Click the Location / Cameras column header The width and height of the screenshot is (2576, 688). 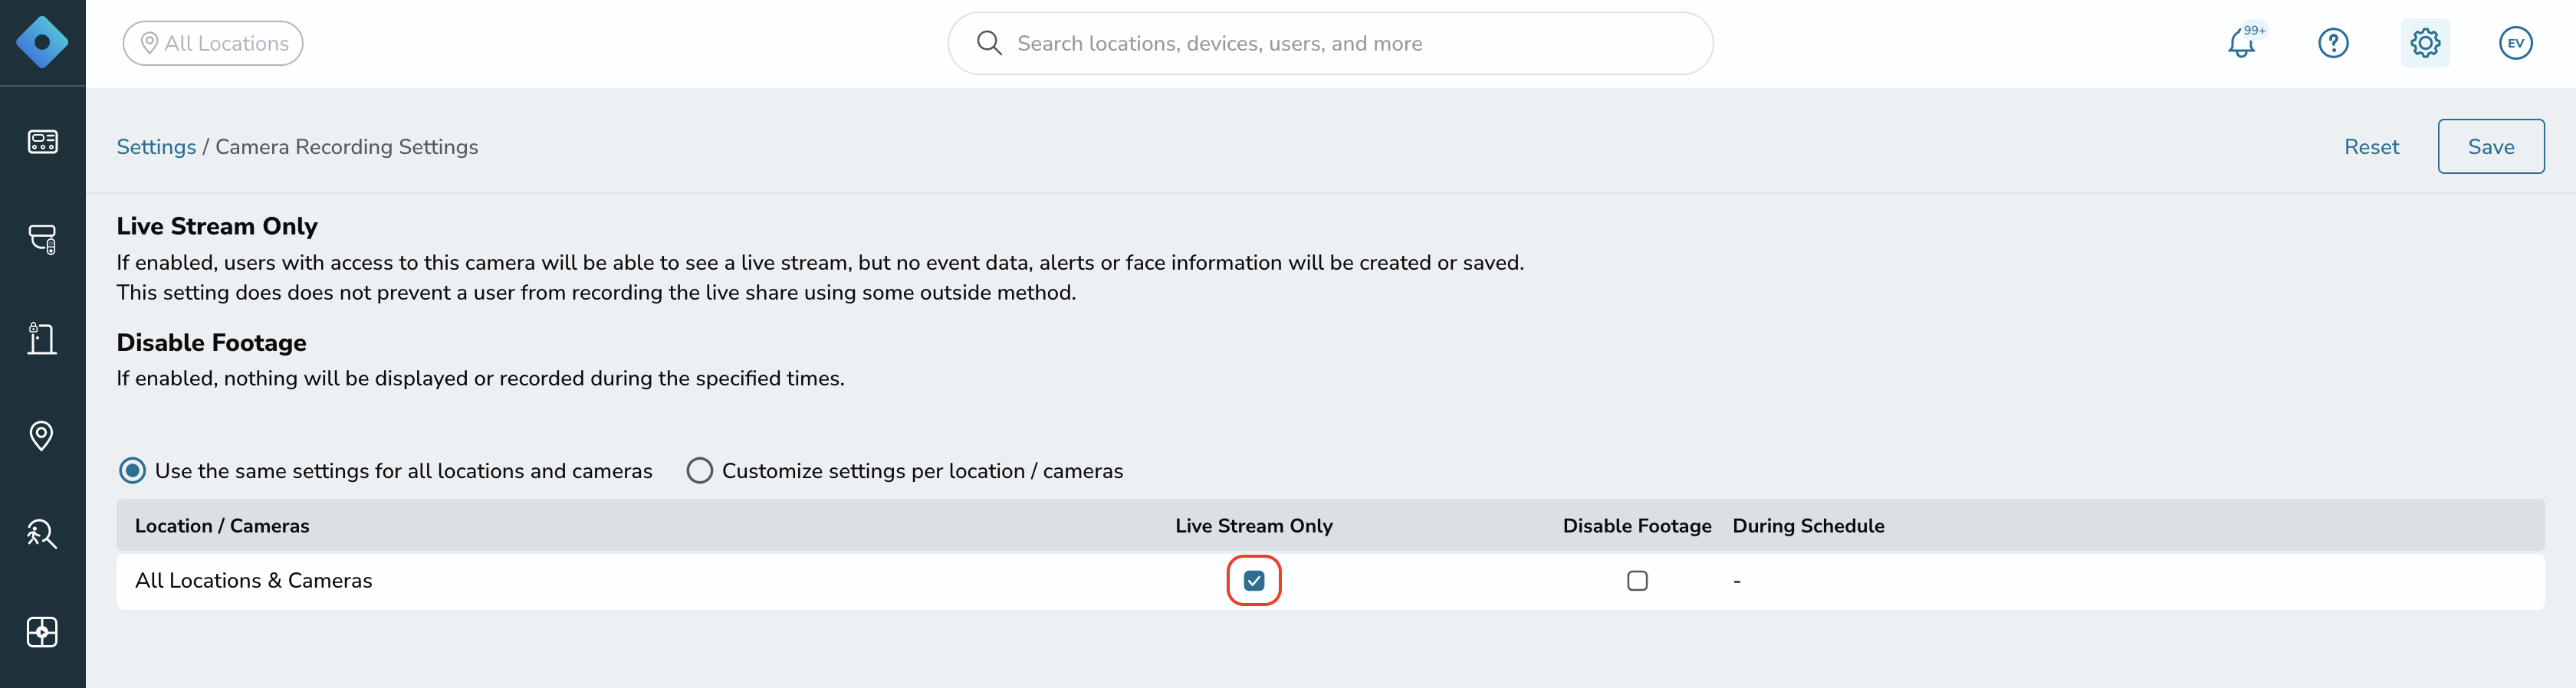click(222, 526)
